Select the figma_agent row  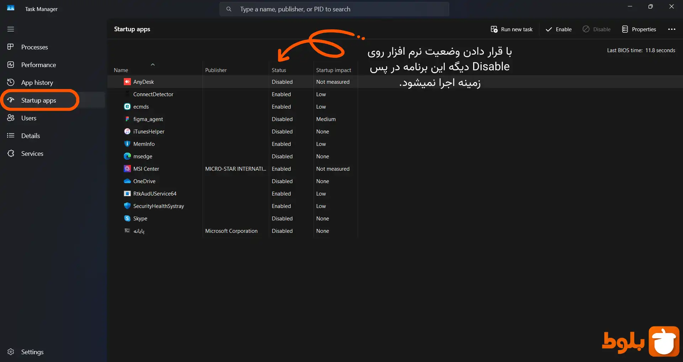click(148, 119)
